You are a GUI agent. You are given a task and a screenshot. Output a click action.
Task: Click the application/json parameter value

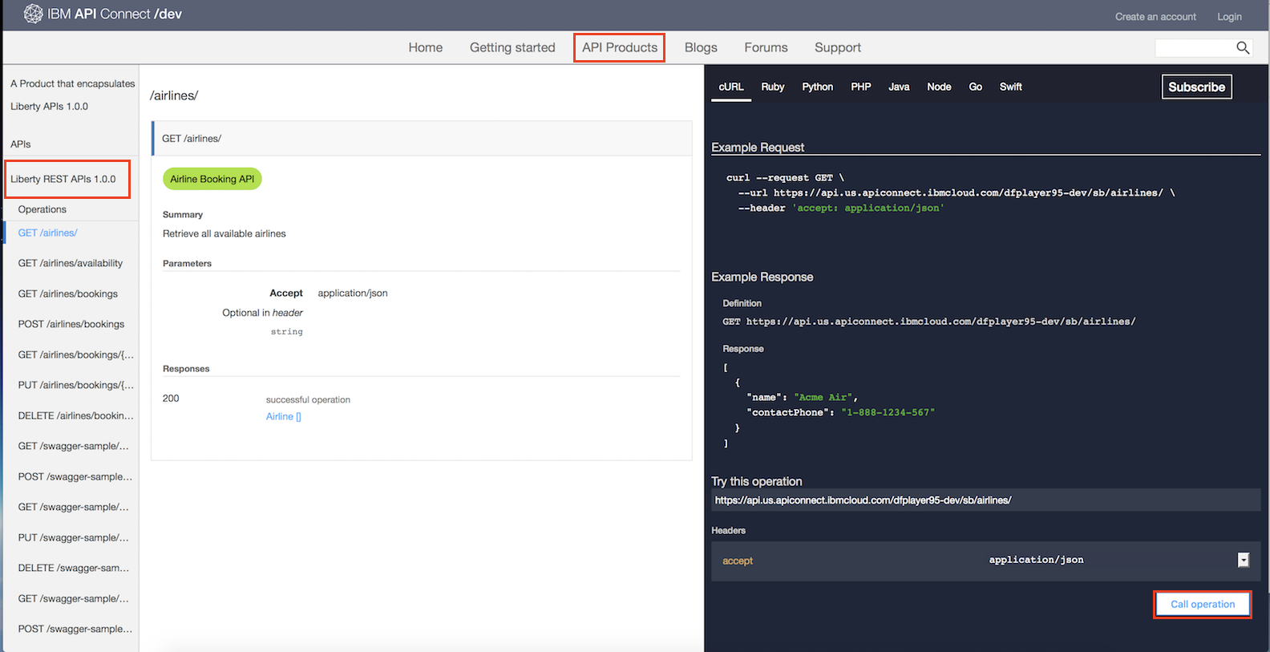[353, 293]
